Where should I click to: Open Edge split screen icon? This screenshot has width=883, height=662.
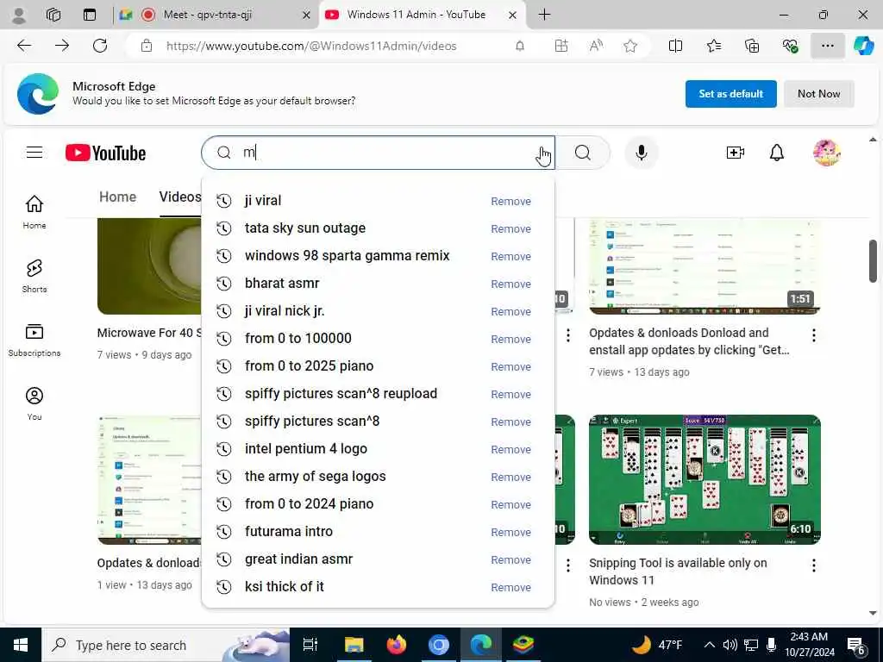(x=675, y=47)
